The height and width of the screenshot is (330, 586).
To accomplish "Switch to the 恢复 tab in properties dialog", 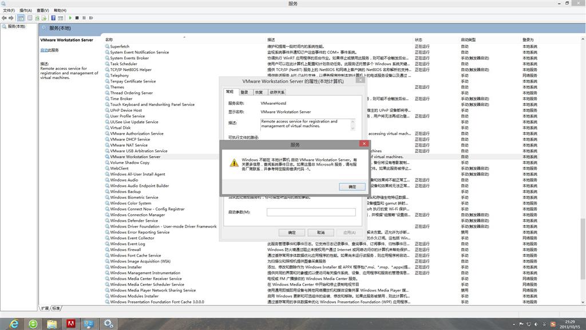I will [x=259, y=92].
